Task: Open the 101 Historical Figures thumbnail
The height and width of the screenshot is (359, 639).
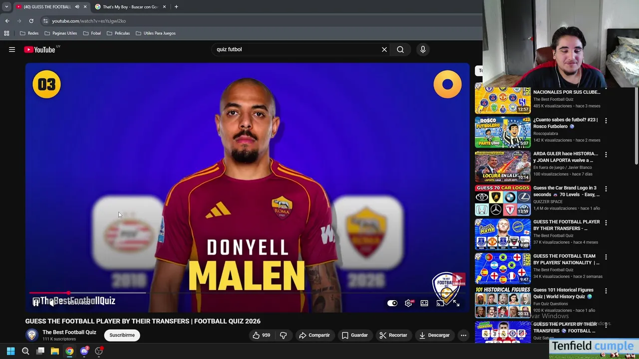Action: click(x=502, y=302)
